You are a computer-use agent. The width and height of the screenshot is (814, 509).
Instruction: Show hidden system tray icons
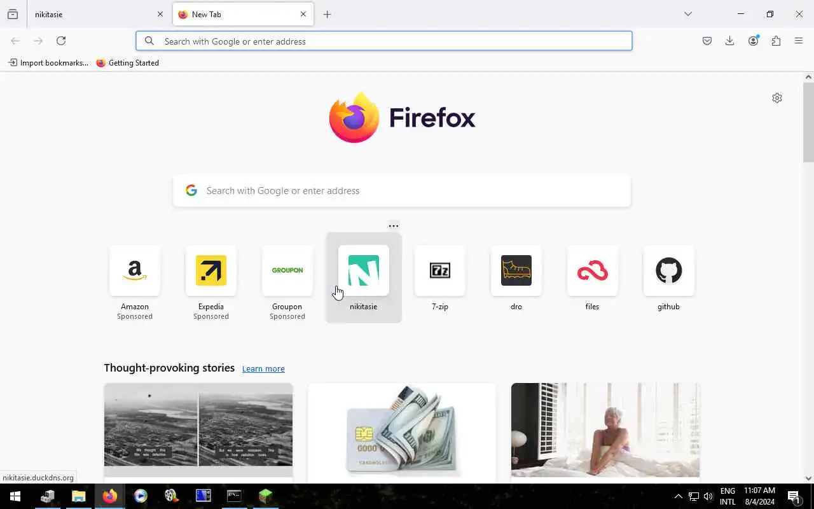678,496
